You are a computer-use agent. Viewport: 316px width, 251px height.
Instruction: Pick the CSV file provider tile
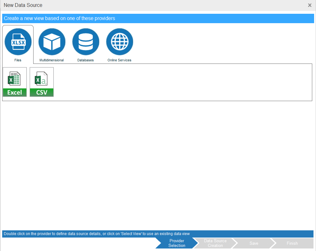click(42, 78)
